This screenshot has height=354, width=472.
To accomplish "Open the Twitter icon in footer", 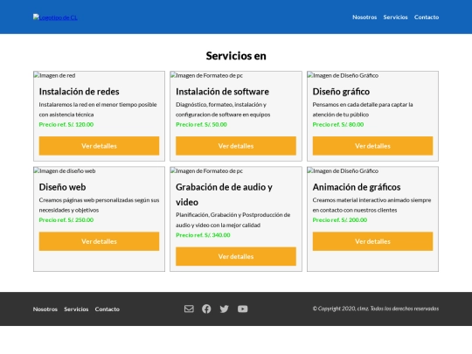I will (x=225, y=309).
